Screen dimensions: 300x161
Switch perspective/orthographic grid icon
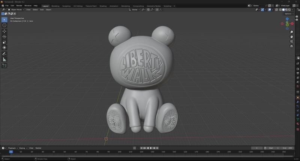tap(291, 46)
